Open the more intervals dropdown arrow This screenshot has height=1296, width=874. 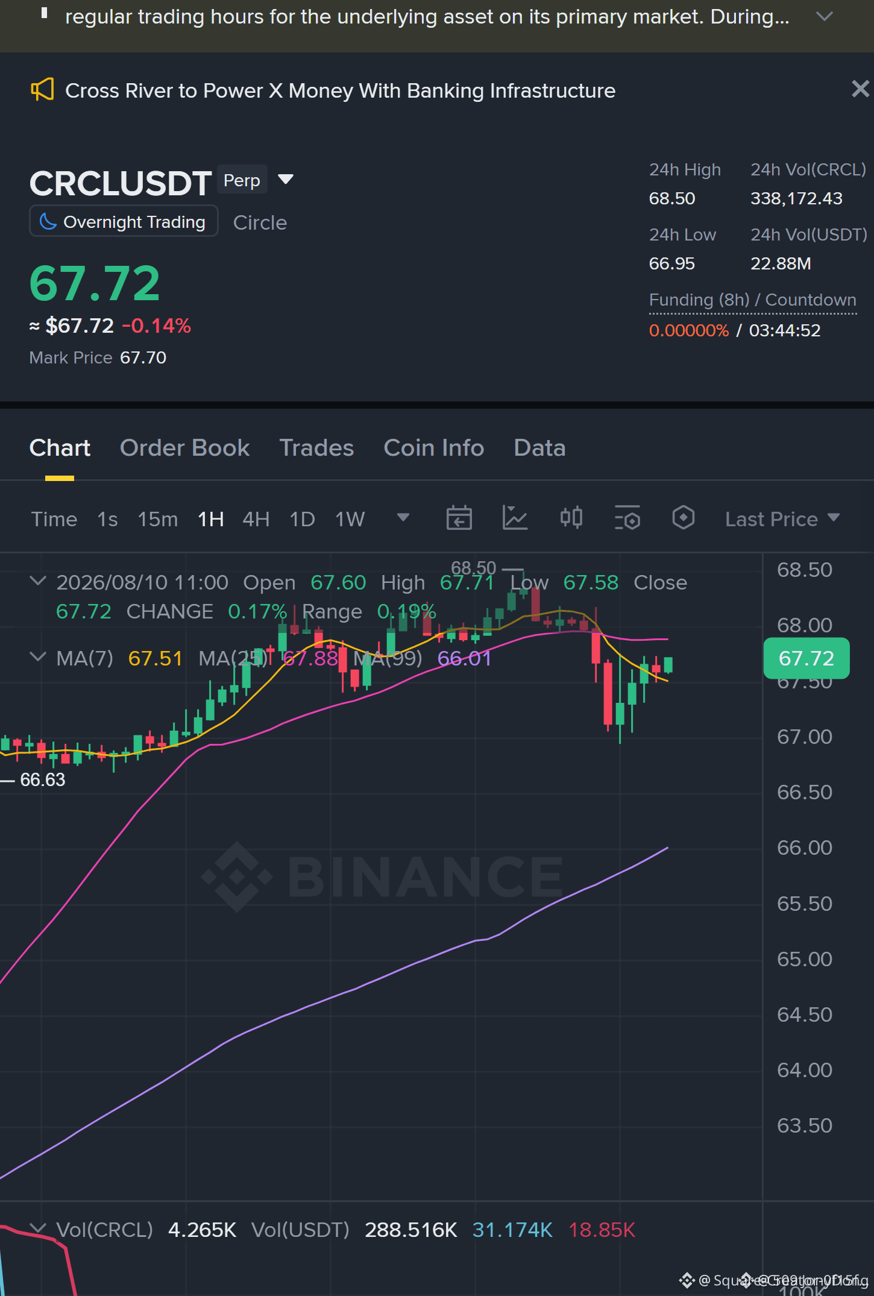[x=403, y=517]
